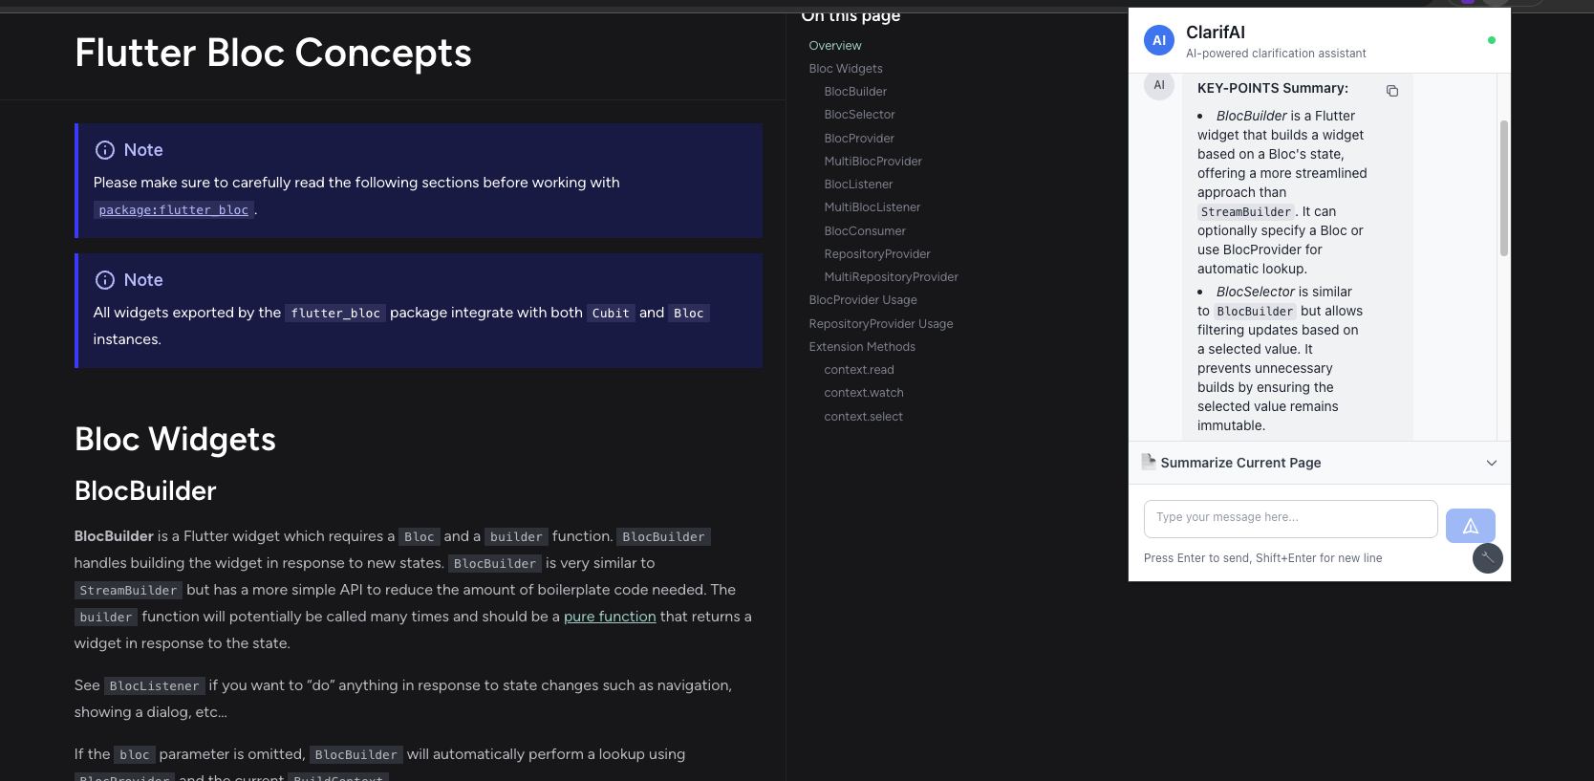The height and width of the screenshot is (781, 1594).
Task: Click StreamBuilder code tag in chat summary
Action: [1246, 212]
